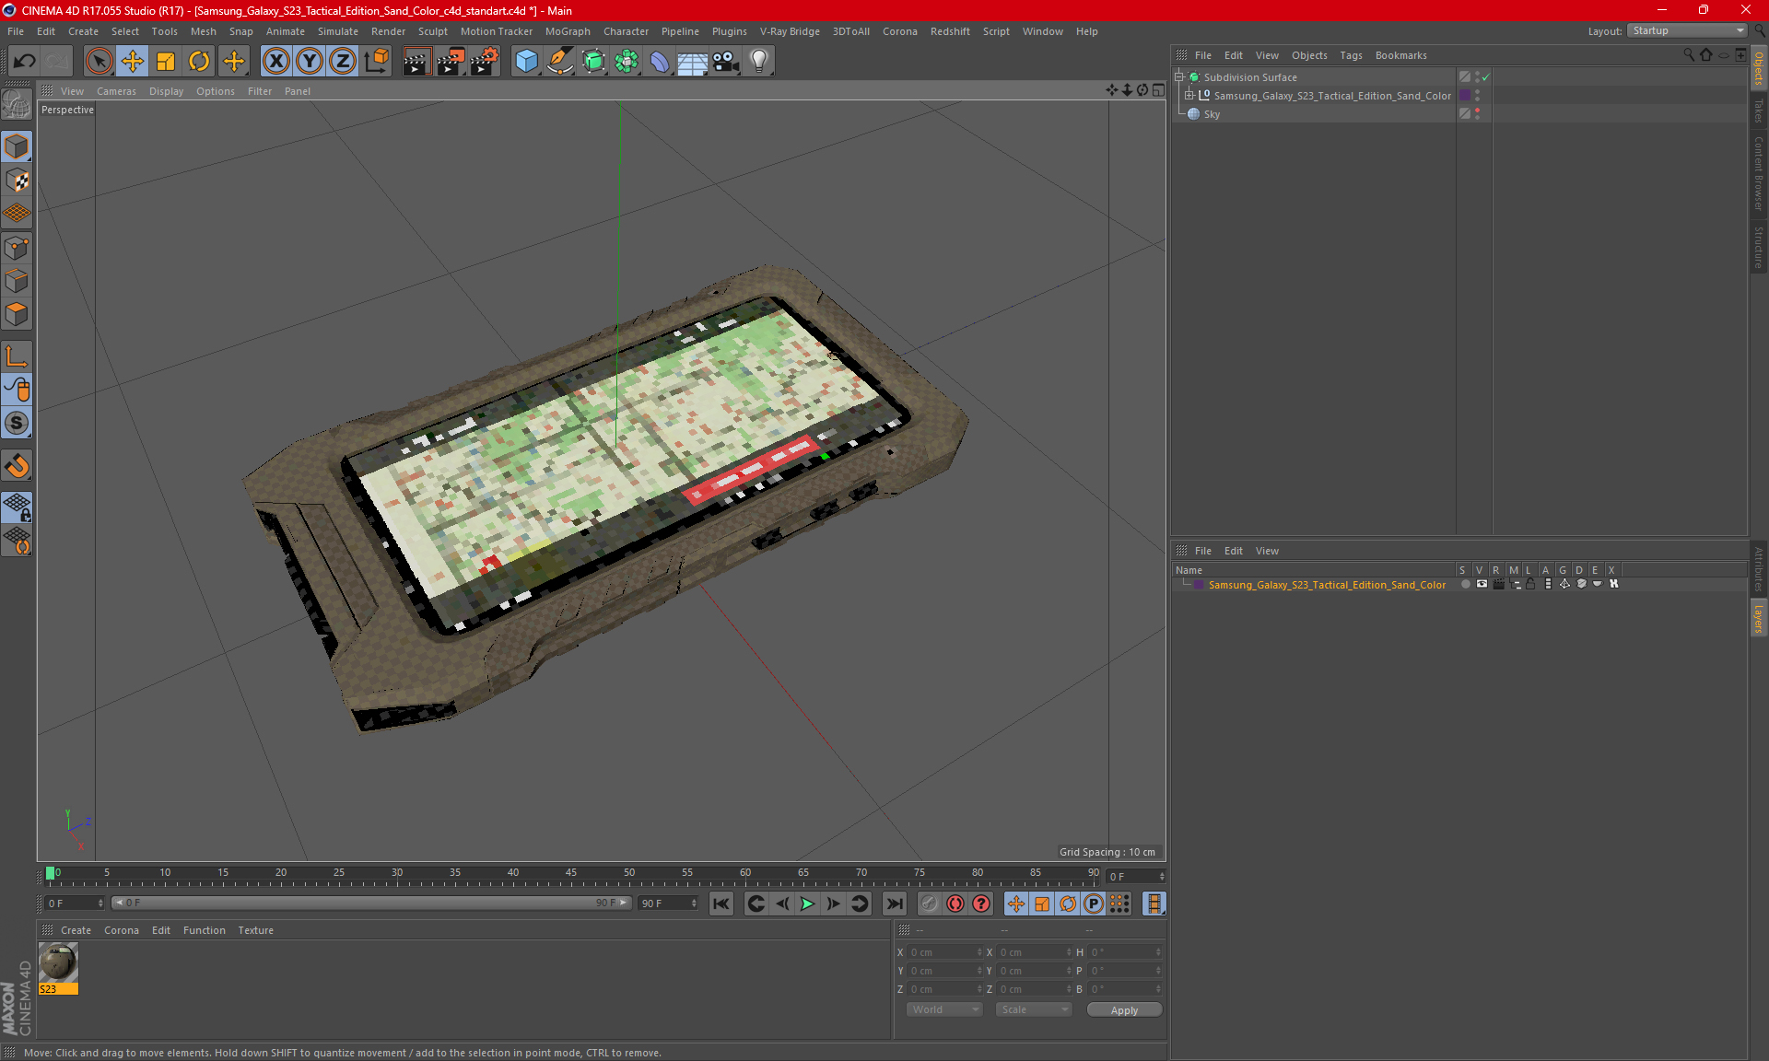Click the timeline preview range slider
This screenshot has width=1769, height=1061.
[x=371, y=904]
